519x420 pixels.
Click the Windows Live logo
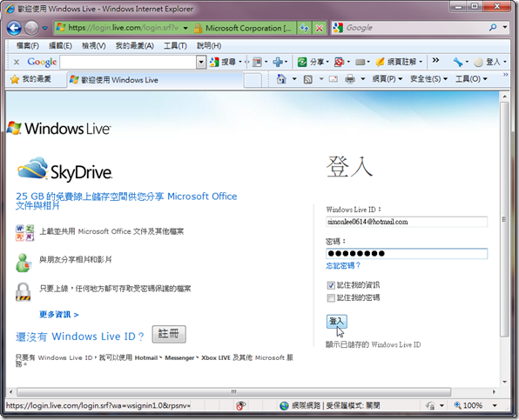(59, 129)
